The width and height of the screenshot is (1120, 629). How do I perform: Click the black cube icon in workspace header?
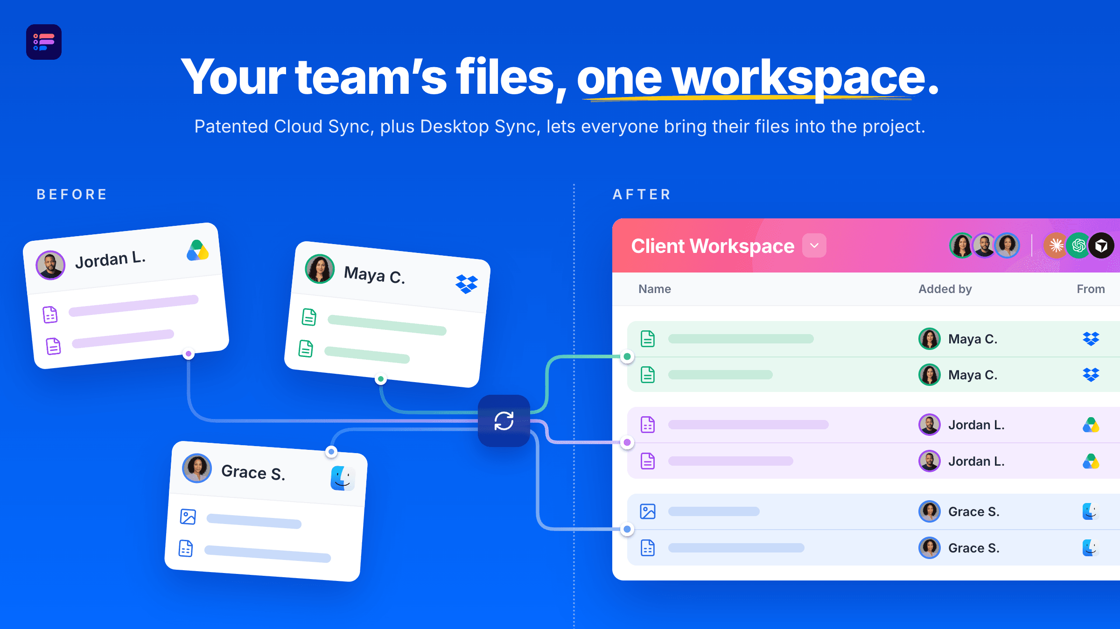pos(1101,245)
